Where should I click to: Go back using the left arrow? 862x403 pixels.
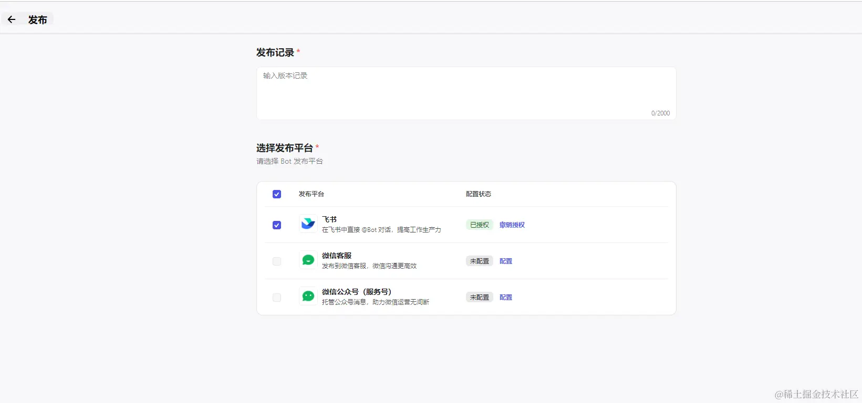pos(12,19)
